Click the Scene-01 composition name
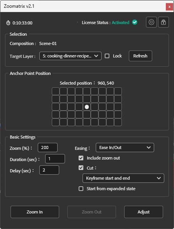Image resolution: width=174 pixels, height=229 pixels. (x=48, y=43)
